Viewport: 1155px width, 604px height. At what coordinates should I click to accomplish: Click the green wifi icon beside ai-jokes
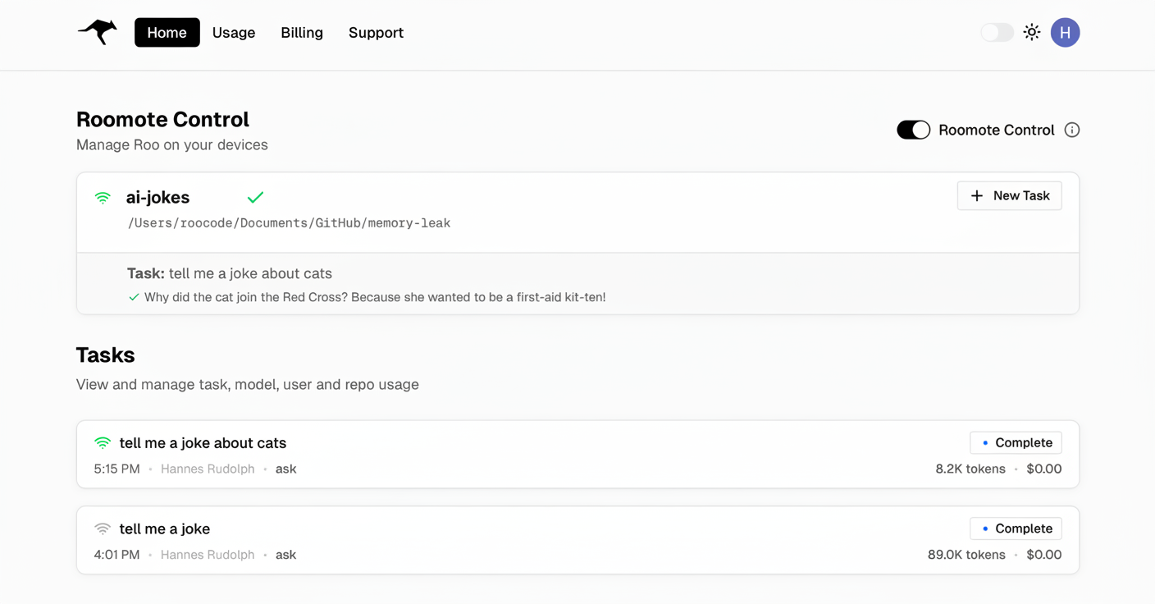point(102,198)
